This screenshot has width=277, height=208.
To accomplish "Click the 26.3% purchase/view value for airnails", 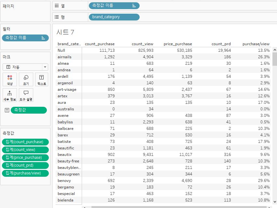I will [264, 57].
